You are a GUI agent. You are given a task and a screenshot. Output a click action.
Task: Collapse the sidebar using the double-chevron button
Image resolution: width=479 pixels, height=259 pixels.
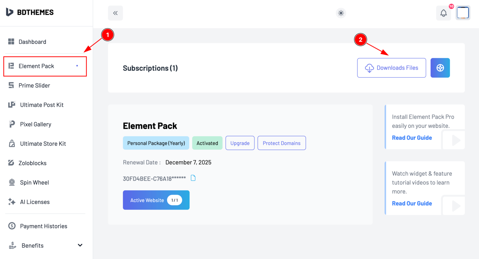click(x=115, y=13)
